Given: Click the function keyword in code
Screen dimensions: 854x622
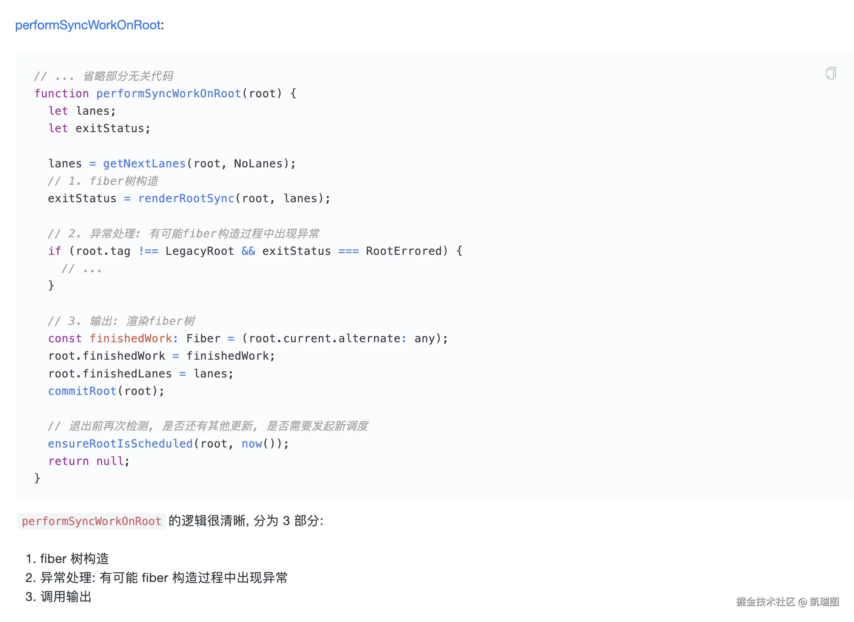Looking at the screenshot, I should point(61,93).
